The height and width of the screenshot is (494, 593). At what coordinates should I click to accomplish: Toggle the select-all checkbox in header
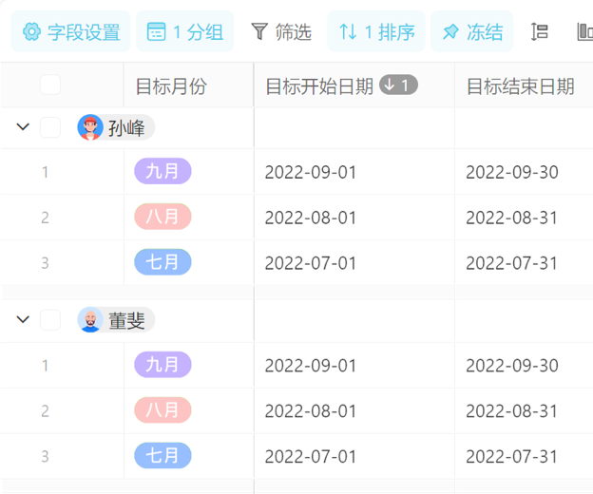click(50, 86)
